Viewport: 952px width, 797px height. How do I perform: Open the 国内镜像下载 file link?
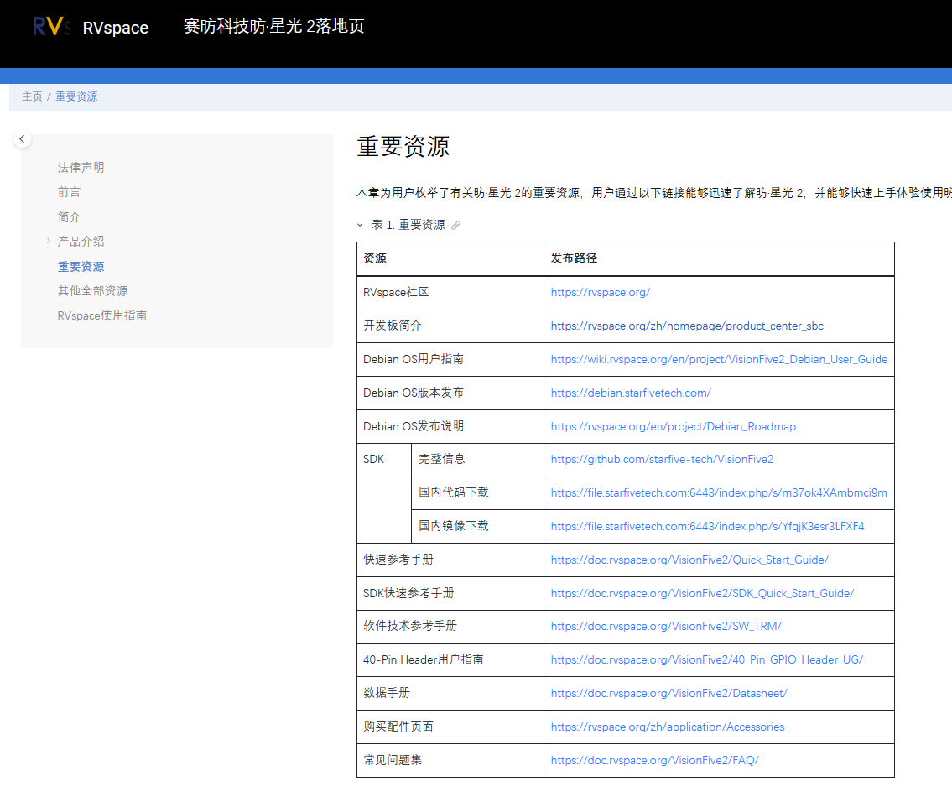pyautogui.click(x=707, y=526)
